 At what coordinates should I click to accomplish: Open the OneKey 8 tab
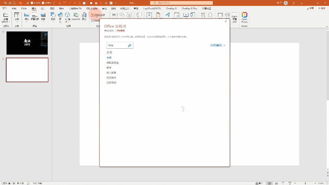(171, 9)
